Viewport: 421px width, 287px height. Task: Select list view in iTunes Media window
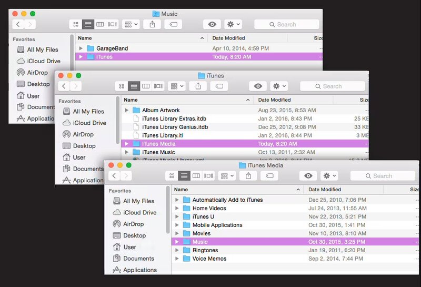point(184,176)
